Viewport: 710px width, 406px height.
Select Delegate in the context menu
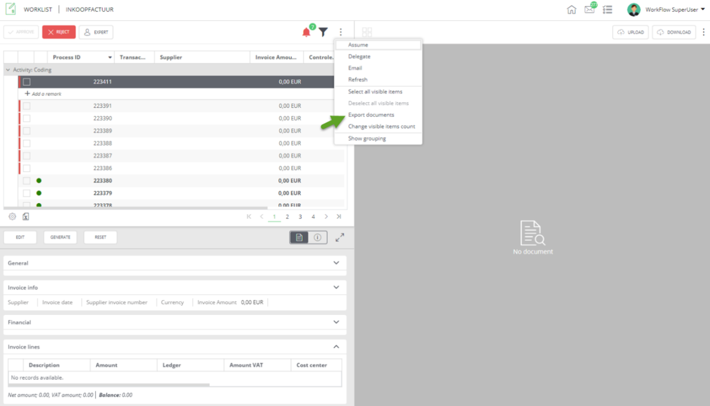359,56
